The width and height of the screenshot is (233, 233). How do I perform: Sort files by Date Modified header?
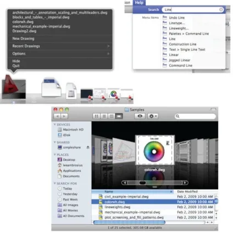coord(195,192)
